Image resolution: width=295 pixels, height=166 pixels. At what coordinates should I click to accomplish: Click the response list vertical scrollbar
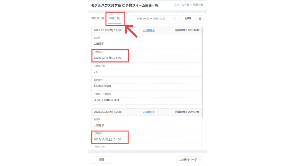click(203, 72)
